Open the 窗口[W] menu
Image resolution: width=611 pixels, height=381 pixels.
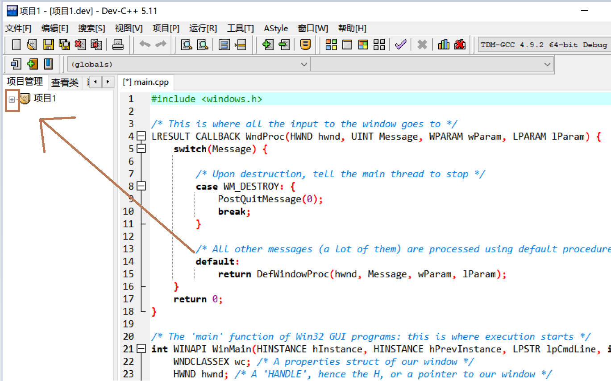[x=313, y=29]
